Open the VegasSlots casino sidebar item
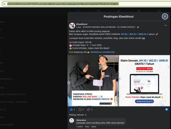 click(x=14, y=102)
